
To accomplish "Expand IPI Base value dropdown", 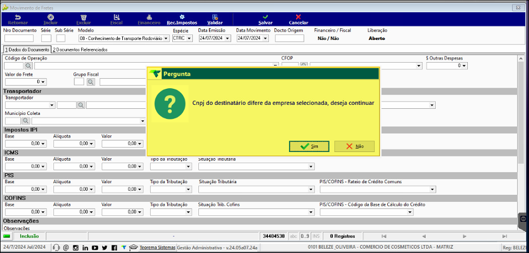I will coord(43,144).
